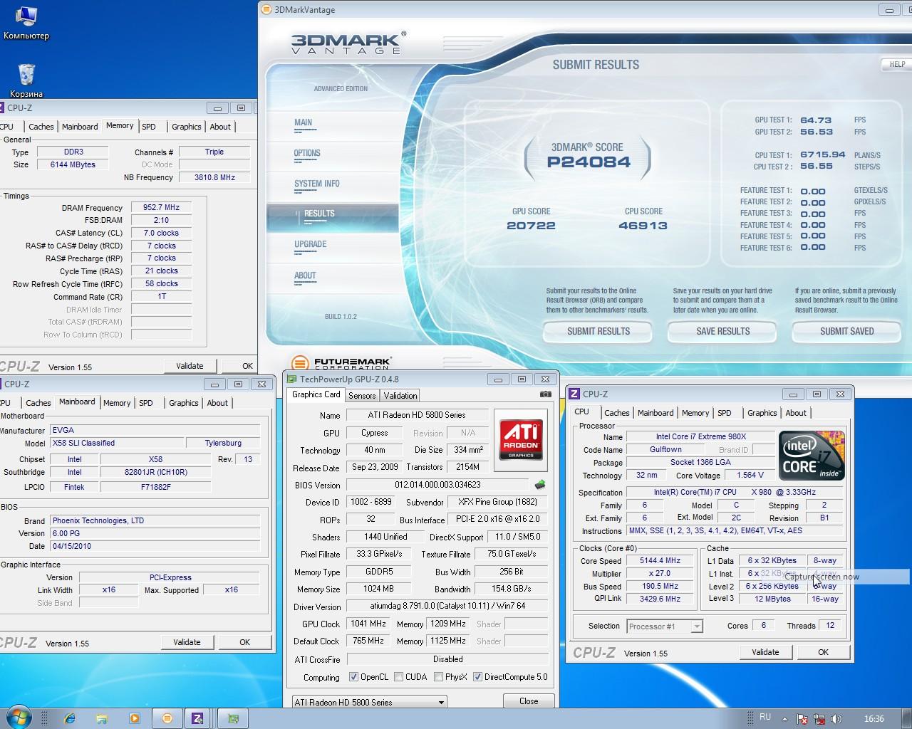Click 3DMarkVantage title bar icon
The image size is (912, 729).
266,10
